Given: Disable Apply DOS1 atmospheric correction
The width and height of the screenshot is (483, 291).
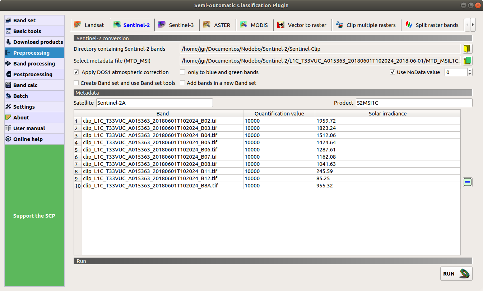Looking at the screenshot, I should (x=76, y=72).
